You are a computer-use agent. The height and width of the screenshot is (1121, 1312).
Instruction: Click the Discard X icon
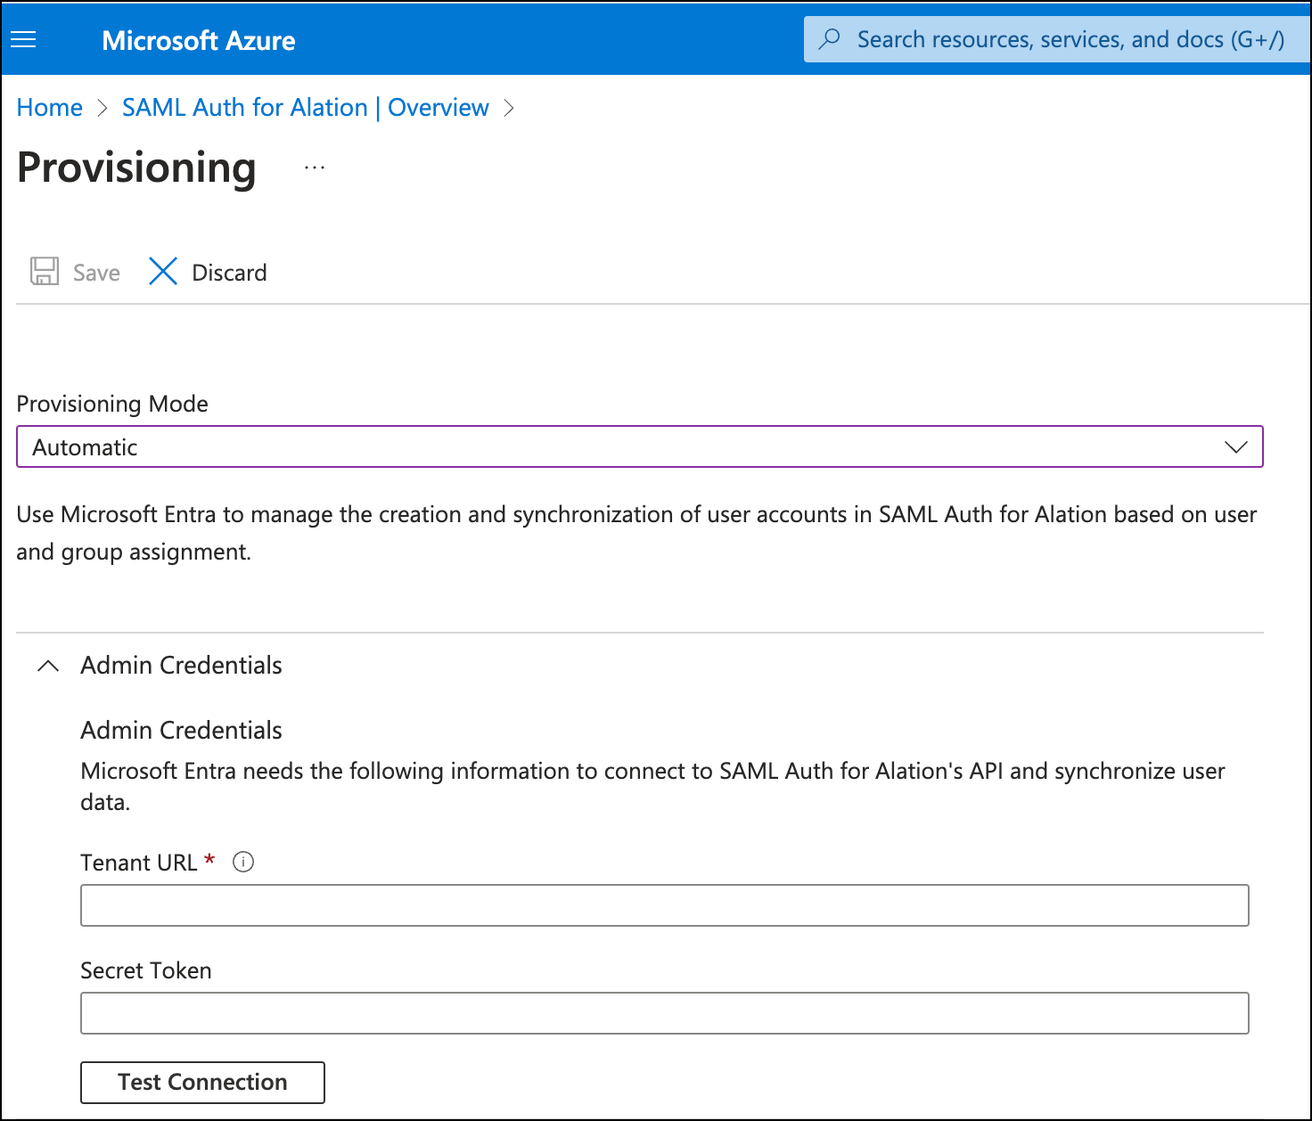163,271
